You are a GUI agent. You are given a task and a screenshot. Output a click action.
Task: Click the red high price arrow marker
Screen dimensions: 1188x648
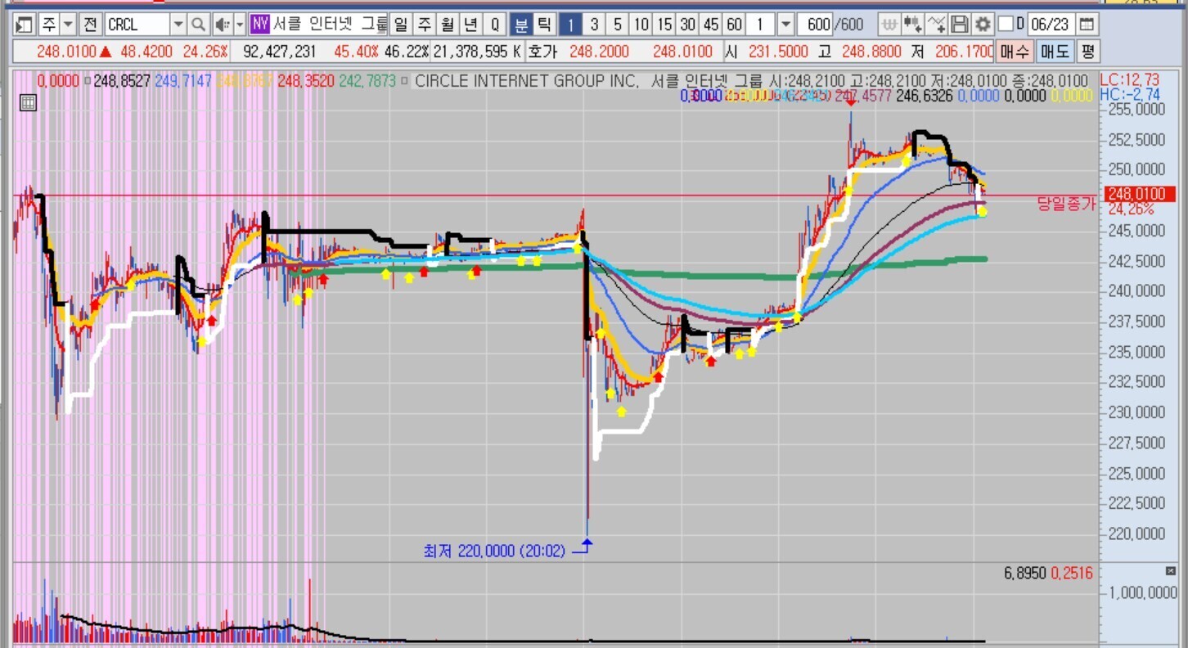(851, 101)
